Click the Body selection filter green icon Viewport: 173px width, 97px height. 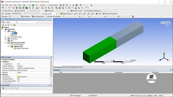[x=26, y=8]
